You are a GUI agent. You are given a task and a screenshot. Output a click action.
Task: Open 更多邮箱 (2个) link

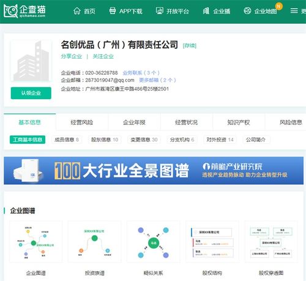157,80
